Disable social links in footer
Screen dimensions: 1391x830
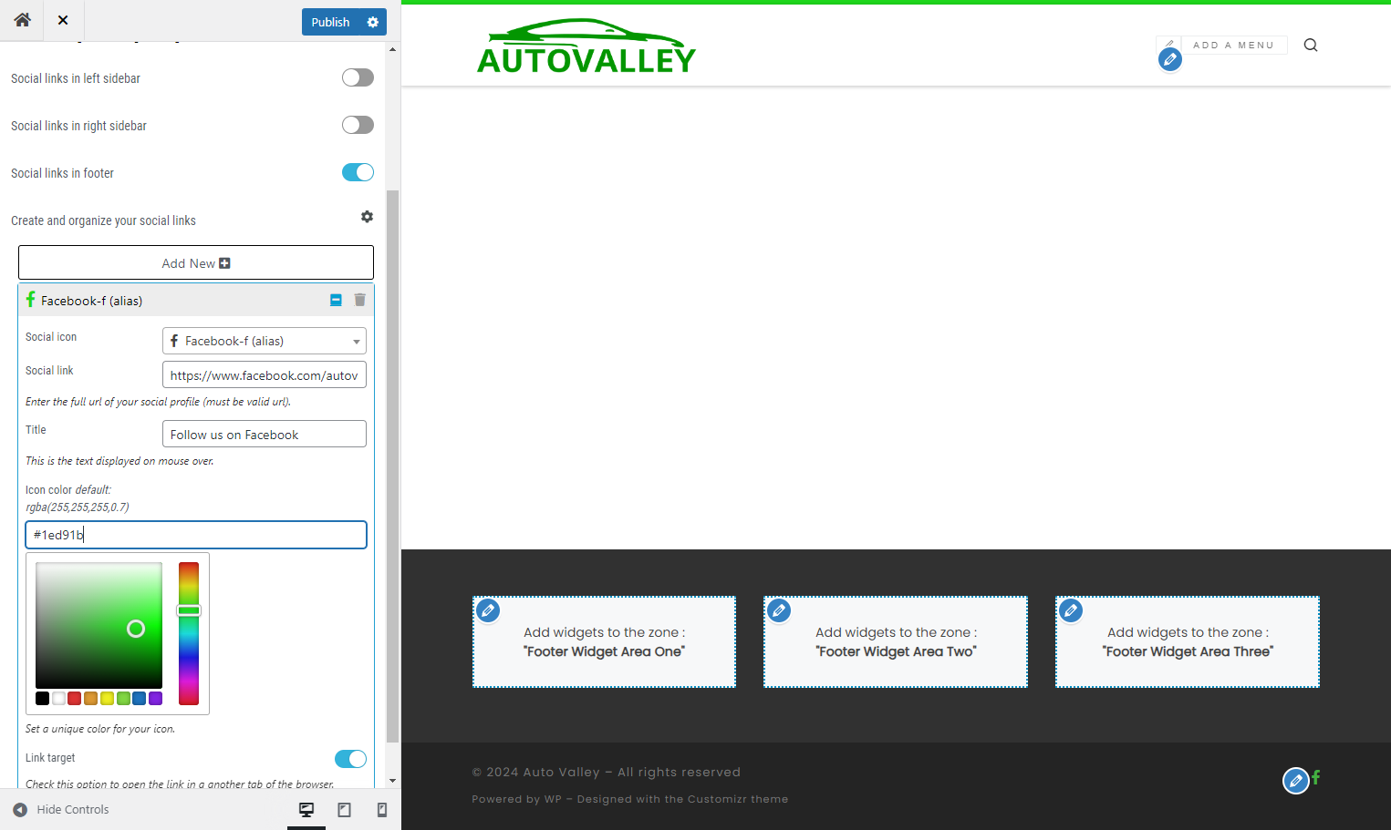[358, 172]
